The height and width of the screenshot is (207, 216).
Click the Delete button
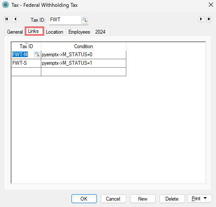tap(172, 198)
